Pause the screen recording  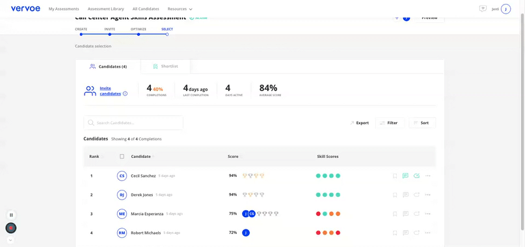pos(11,215)
